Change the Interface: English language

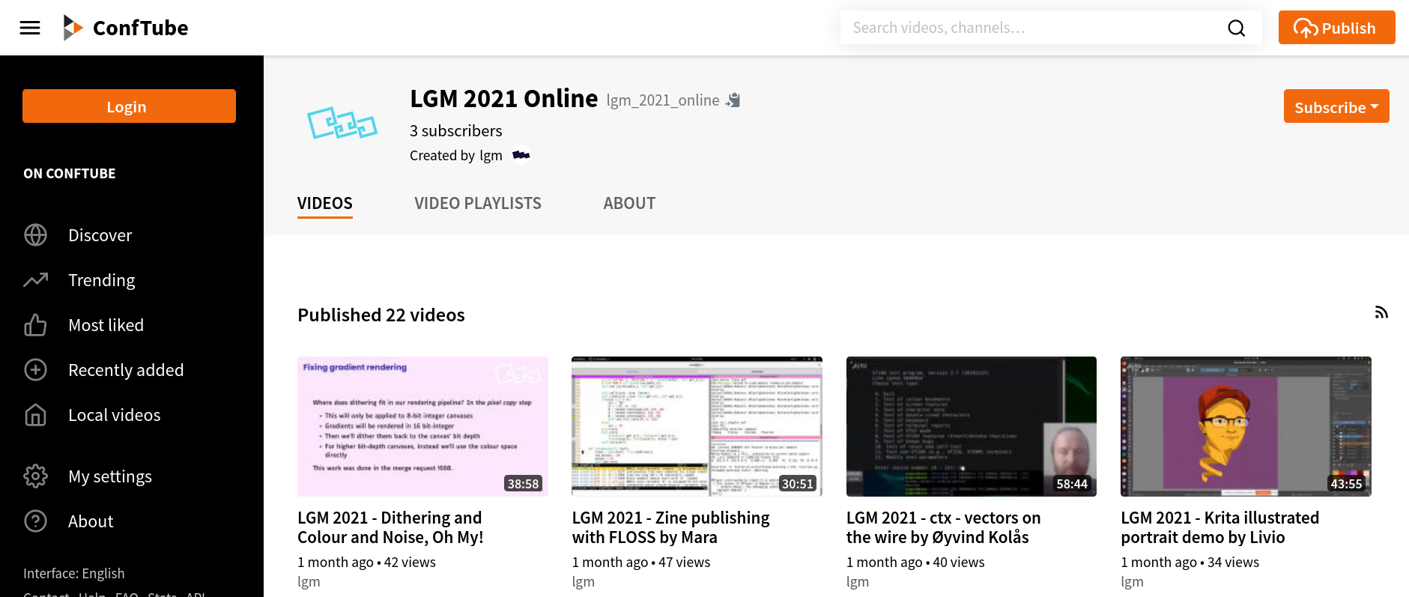[x=74, y=573]
